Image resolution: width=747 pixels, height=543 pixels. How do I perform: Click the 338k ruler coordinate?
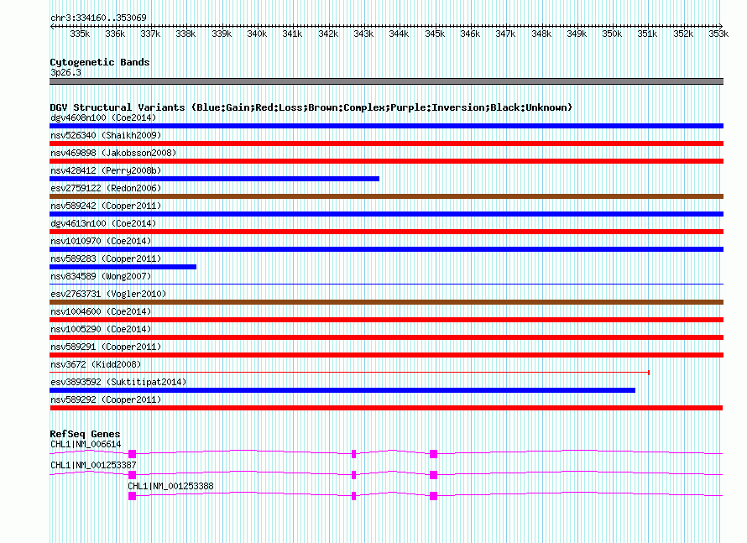185,34
